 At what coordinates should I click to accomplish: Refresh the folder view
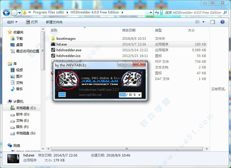tap(157, 13)
